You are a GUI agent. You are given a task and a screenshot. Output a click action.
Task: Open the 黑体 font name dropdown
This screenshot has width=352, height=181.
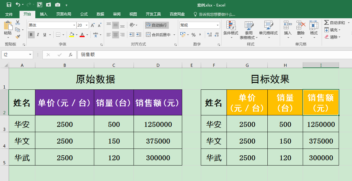coord(74,25)
